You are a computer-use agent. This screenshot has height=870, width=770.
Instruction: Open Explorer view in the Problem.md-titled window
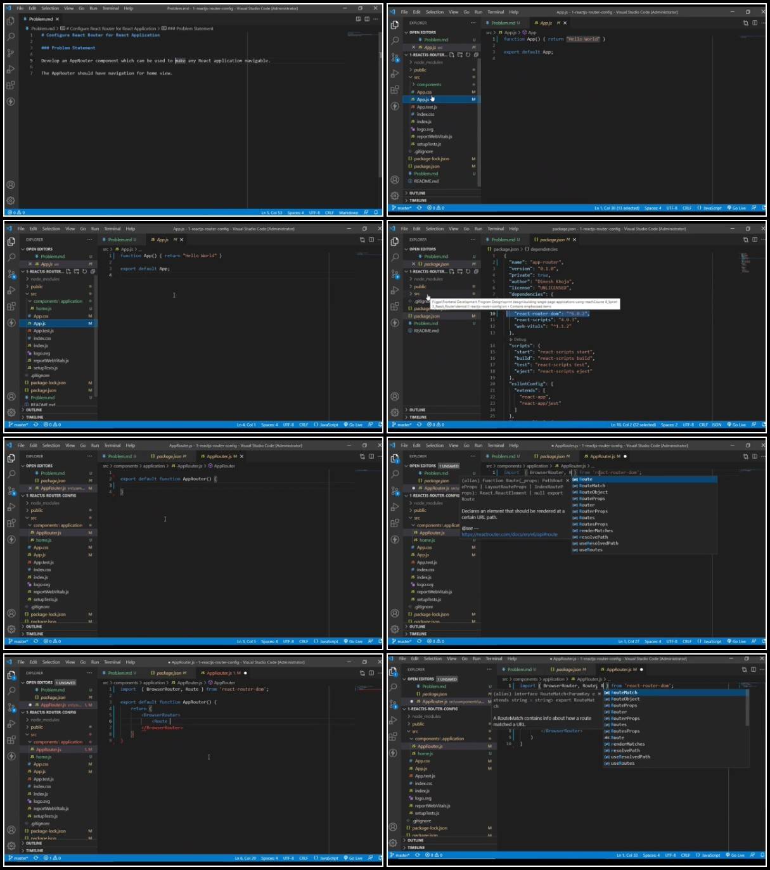pos(11,20)
